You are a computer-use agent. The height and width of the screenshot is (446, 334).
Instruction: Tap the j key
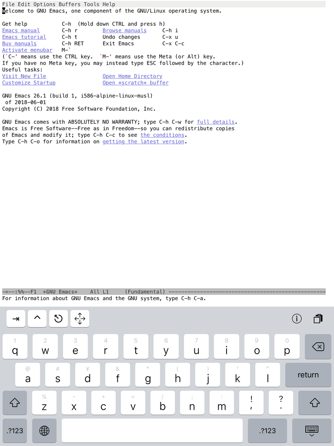click(x=207, y=375)
